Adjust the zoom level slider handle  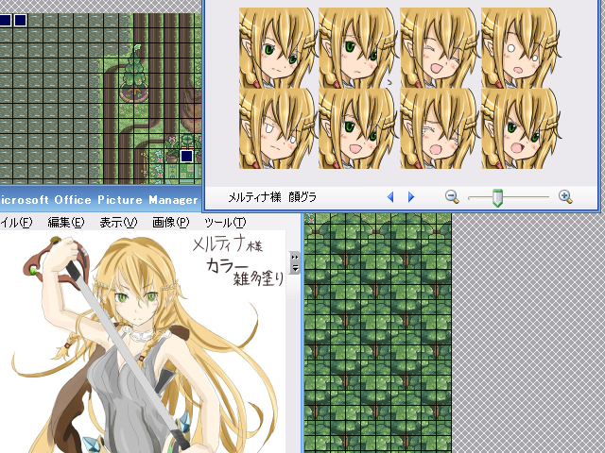[498, 197]
